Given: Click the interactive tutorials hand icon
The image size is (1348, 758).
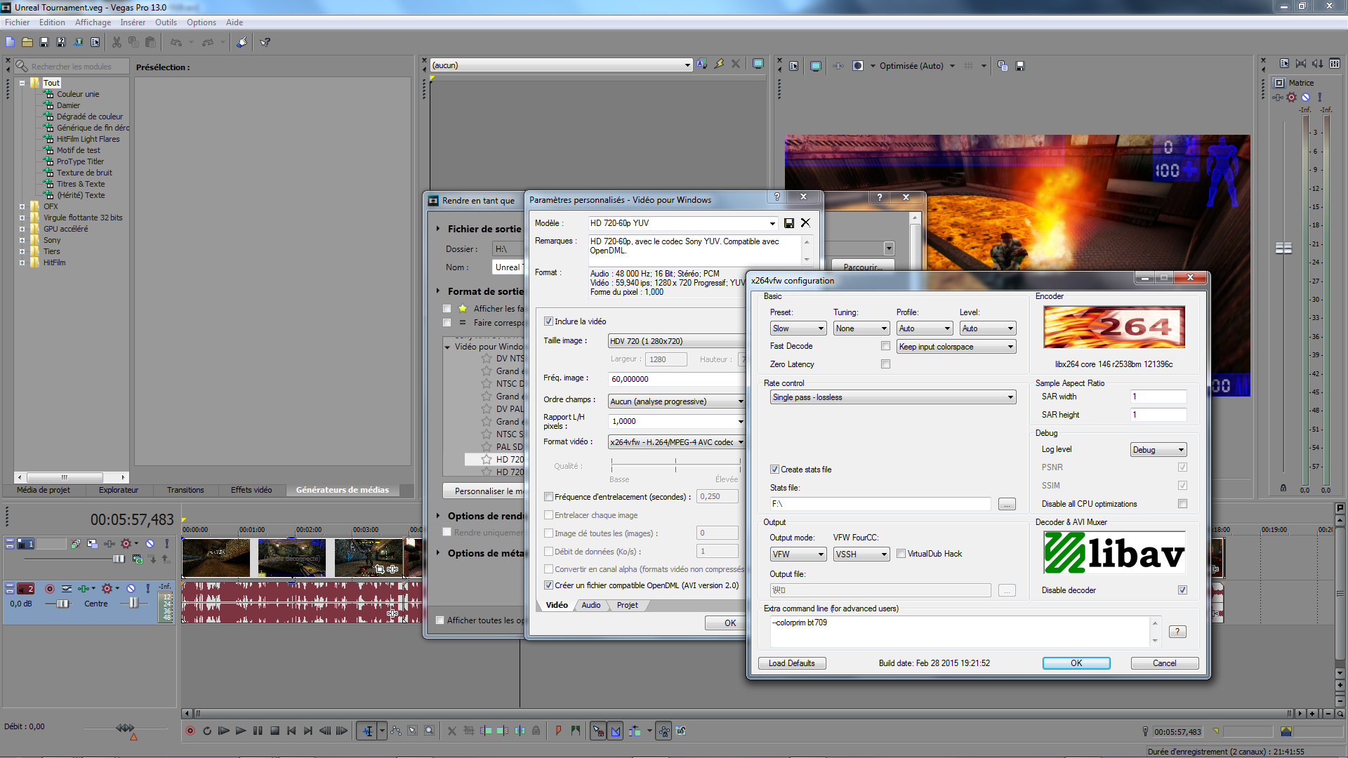Looking at the screenshot, I should pos(242,43).
